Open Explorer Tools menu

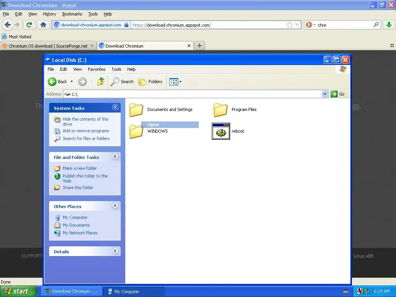pos(116,69)
